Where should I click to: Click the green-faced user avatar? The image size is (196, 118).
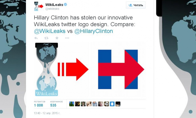point(72,104)
